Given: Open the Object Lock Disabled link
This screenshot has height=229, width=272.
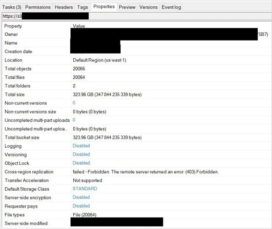Looking at the screenshot, I should [x=81, y=163].
